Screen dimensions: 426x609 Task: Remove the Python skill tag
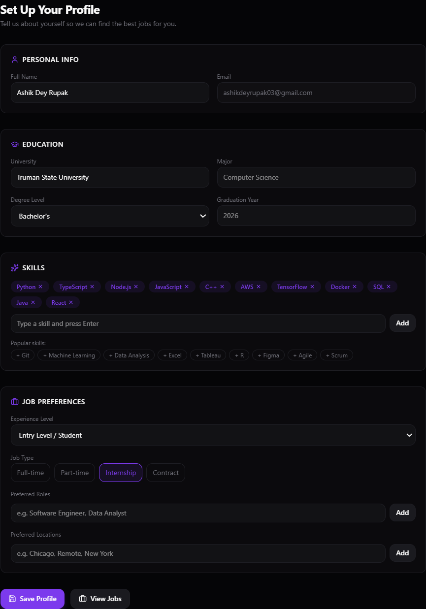pos(40,287)
